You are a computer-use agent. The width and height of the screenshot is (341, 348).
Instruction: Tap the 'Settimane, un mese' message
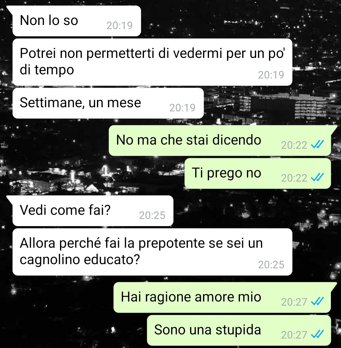click(108, 103)
